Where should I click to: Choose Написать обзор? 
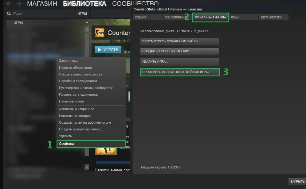click(x=91, y=101)
